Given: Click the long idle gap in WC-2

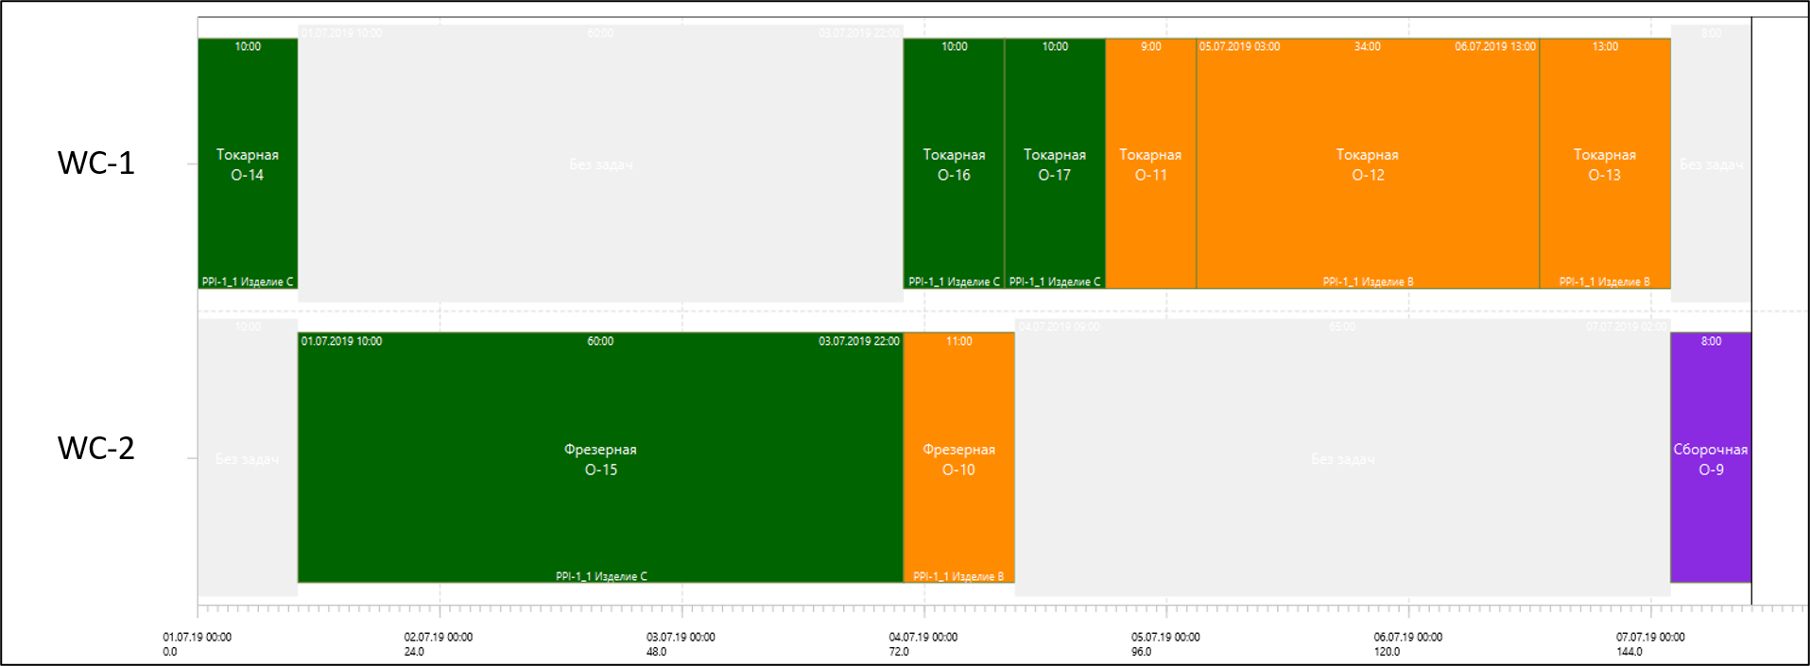Looking at the screenshot, I should [x=1342, y=458].
